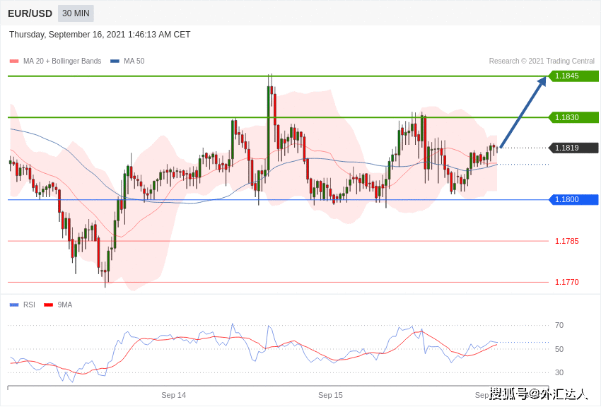The image size is (601, 407).
Task: Click the dark blue MA 50 legend swatch
Action: (115, 61)
